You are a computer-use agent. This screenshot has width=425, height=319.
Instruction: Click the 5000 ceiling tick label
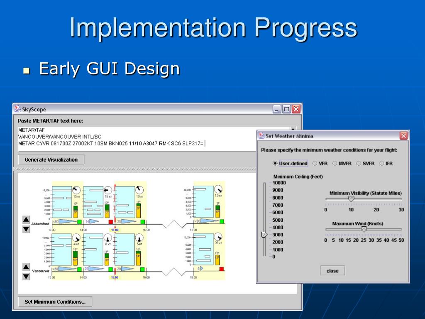(278, 220)
